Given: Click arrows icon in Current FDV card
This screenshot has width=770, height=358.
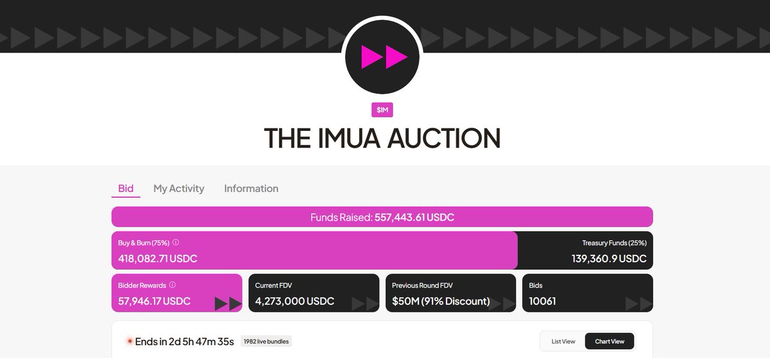Looking at the screenshot, I should point(365,303).
